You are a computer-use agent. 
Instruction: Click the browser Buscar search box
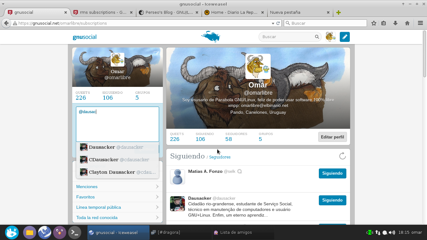pos(325,23)
